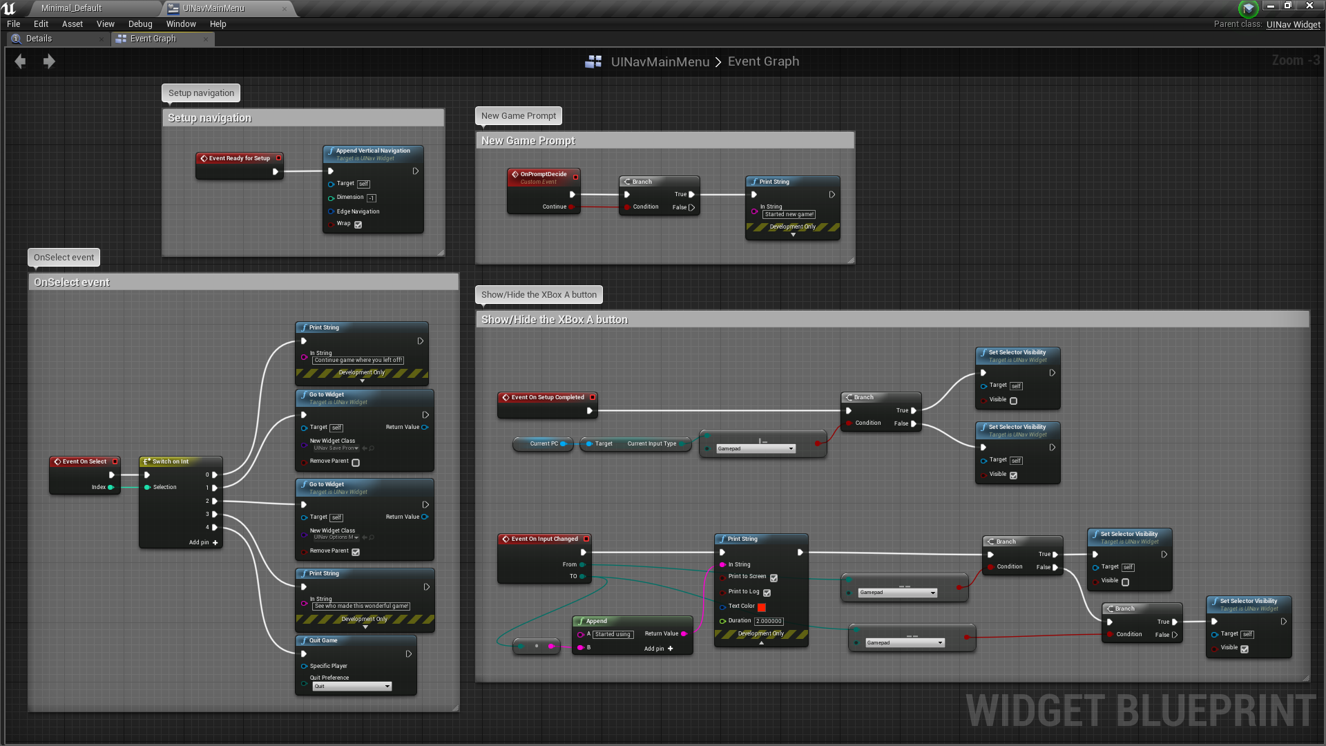Click Add pin plus on Append node
Image resolution: width=1326 pixels, height=746 pixels.
[x=670, y=649]
